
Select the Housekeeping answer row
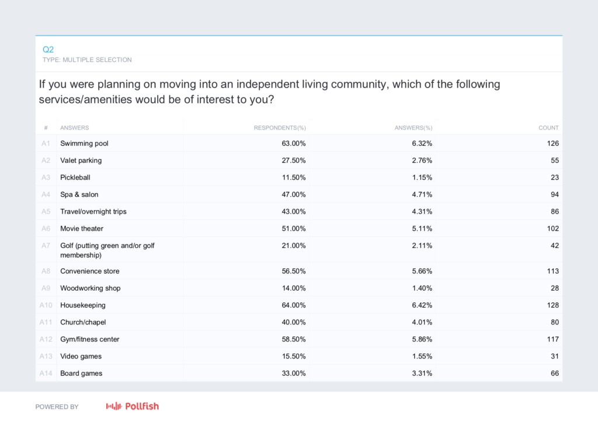click(83, 305)
